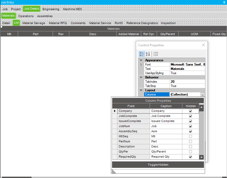Viewport: 227px width, 178px height.
Task: Select the UseAppStyling property row
Action: 175,73
